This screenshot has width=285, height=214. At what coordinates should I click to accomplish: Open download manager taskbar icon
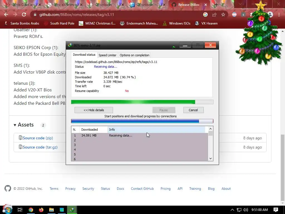72,210
